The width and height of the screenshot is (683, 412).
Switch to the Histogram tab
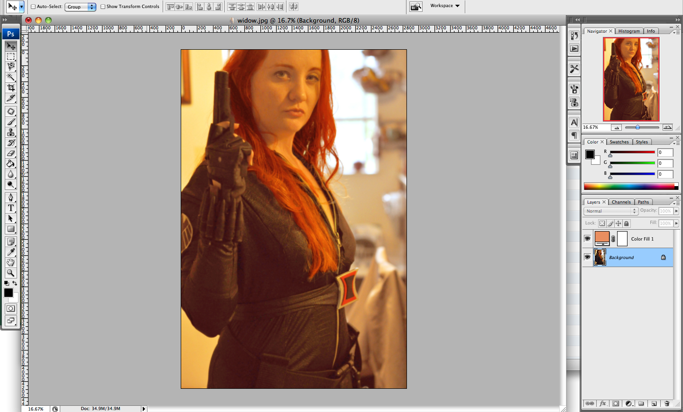click(x=629, y=31)
